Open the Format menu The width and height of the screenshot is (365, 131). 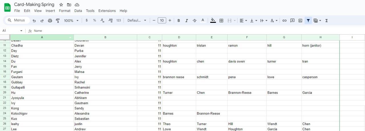point(65,11)
